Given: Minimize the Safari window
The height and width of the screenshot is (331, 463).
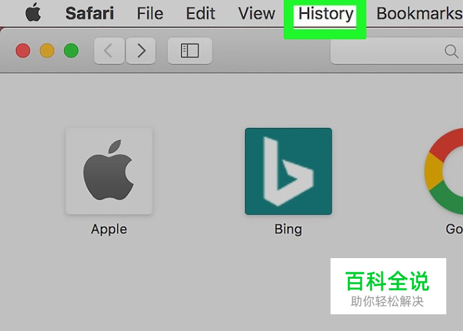Looking at the screenshot, I should pyautogui.click(x=47, y=50).
